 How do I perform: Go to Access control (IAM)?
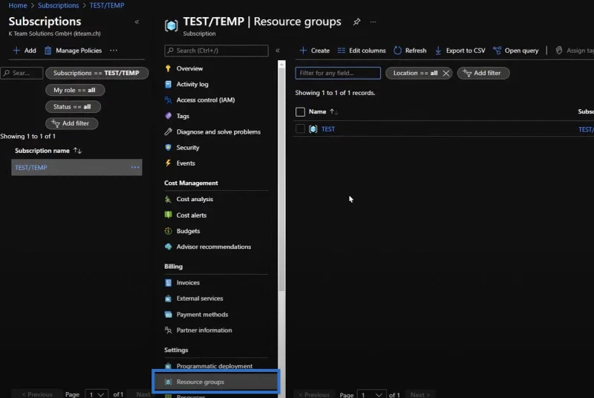[206, 100]
